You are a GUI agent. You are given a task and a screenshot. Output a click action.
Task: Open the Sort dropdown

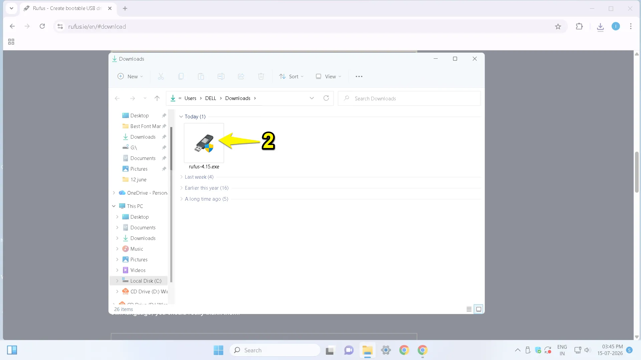291,76
